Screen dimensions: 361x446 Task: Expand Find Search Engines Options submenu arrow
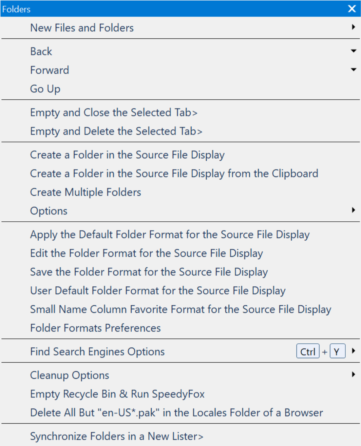353,351
